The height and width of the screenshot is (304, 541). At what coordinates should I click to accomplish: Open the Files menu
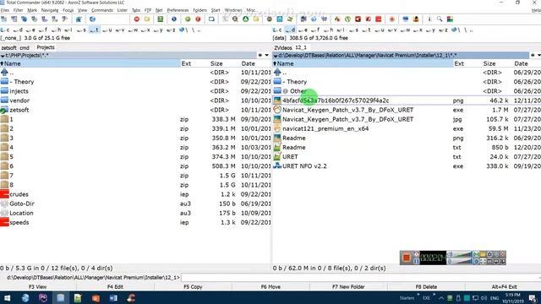tap(5, 10)
